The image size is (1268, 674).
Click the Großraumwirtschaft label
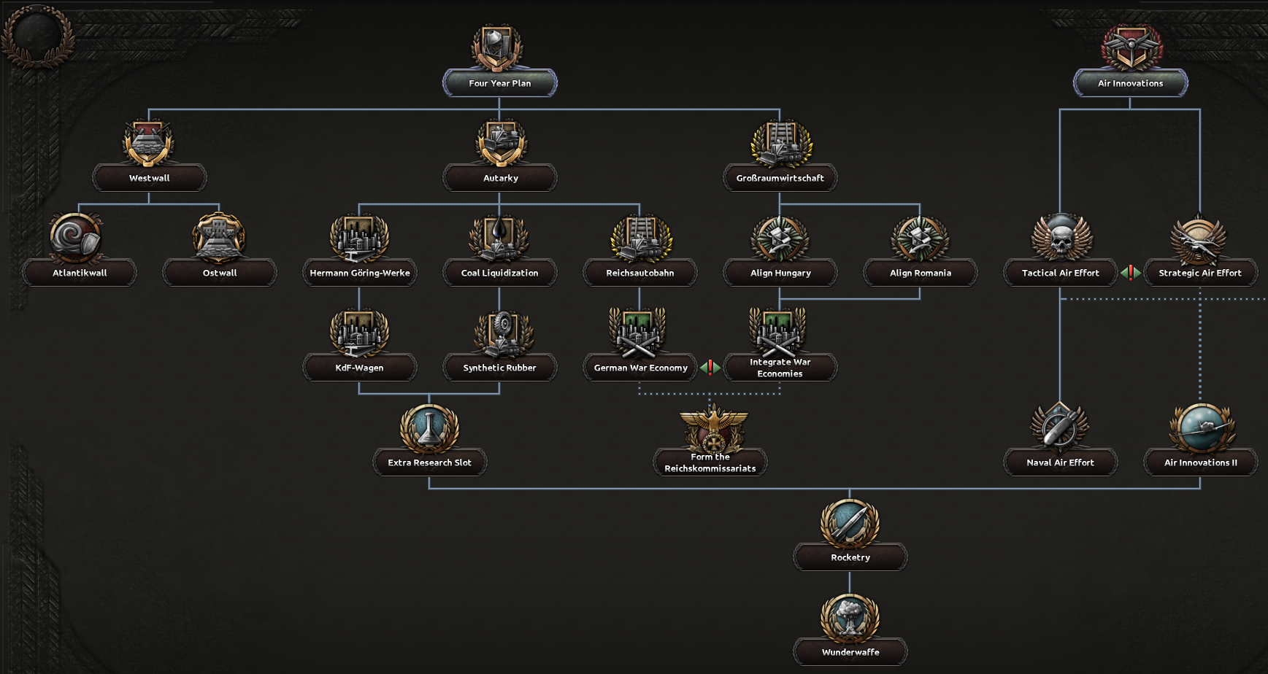780,178
